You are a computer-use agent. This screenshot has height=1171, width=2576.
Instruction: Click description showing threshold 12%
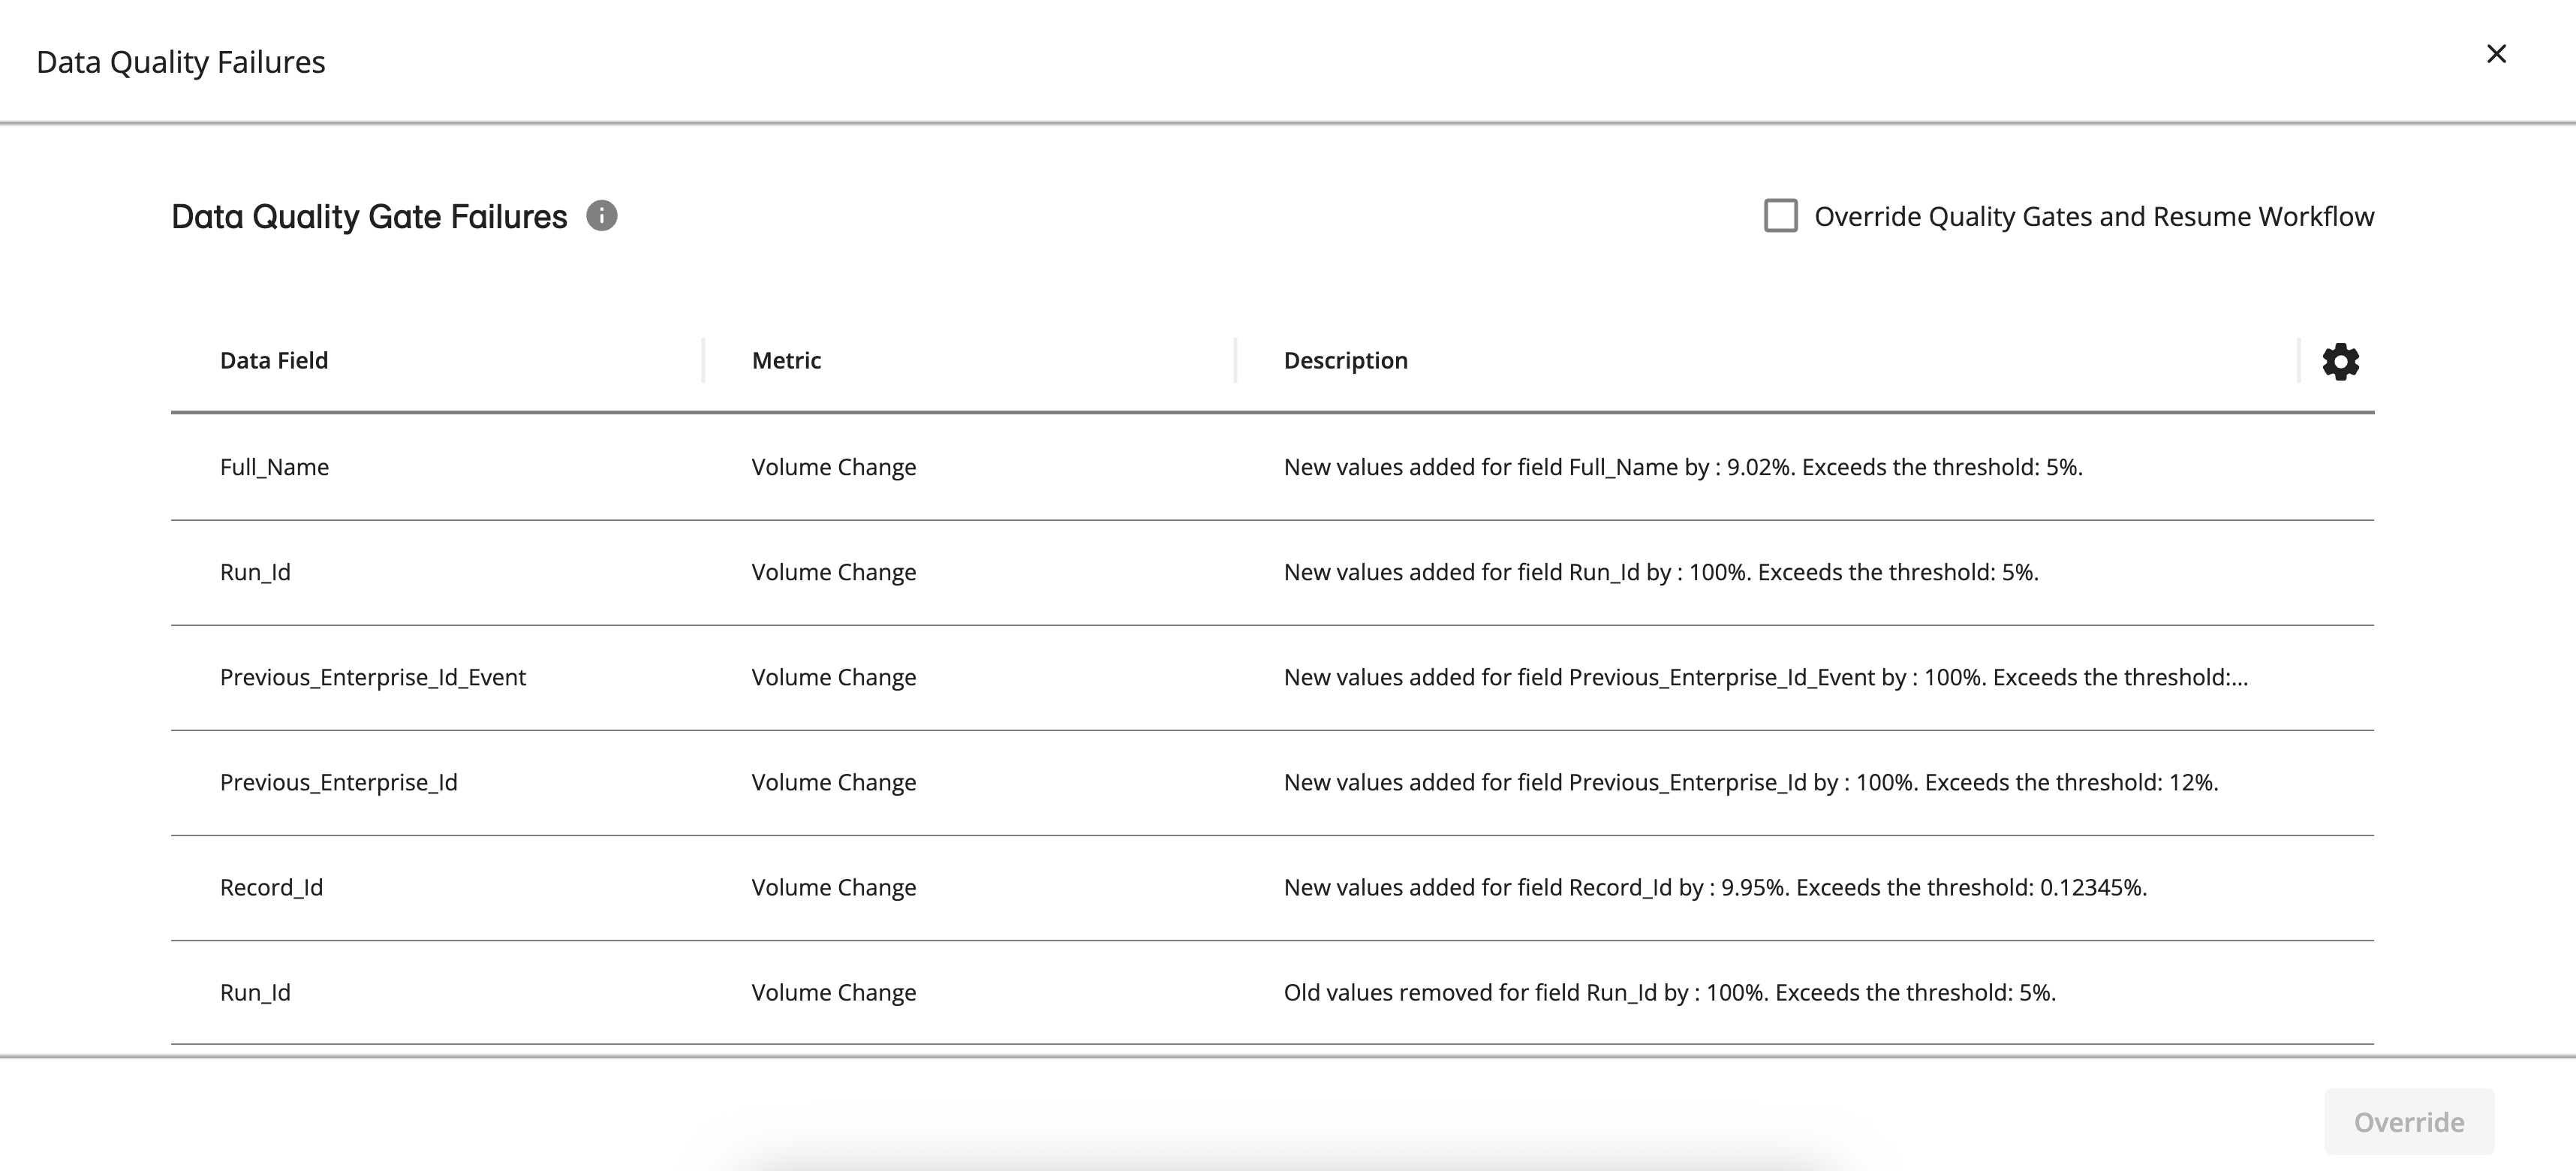[x=1751, y=782]
